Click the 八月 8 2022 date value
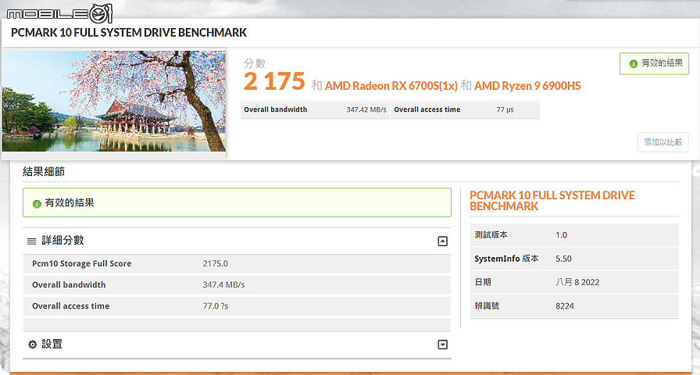Viewport: 700px width, 375px height. click(577, 282)
